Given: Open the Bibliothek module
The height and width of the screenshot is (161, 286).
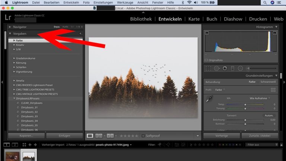Looking at the screenshot, I should click(x=141, y=19).
